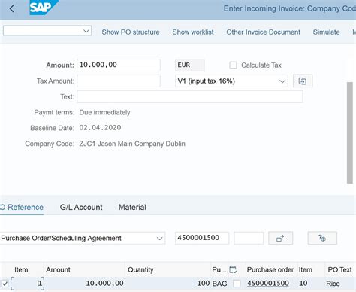Enable the Calculate Tax checkbox

pos(233,65)
